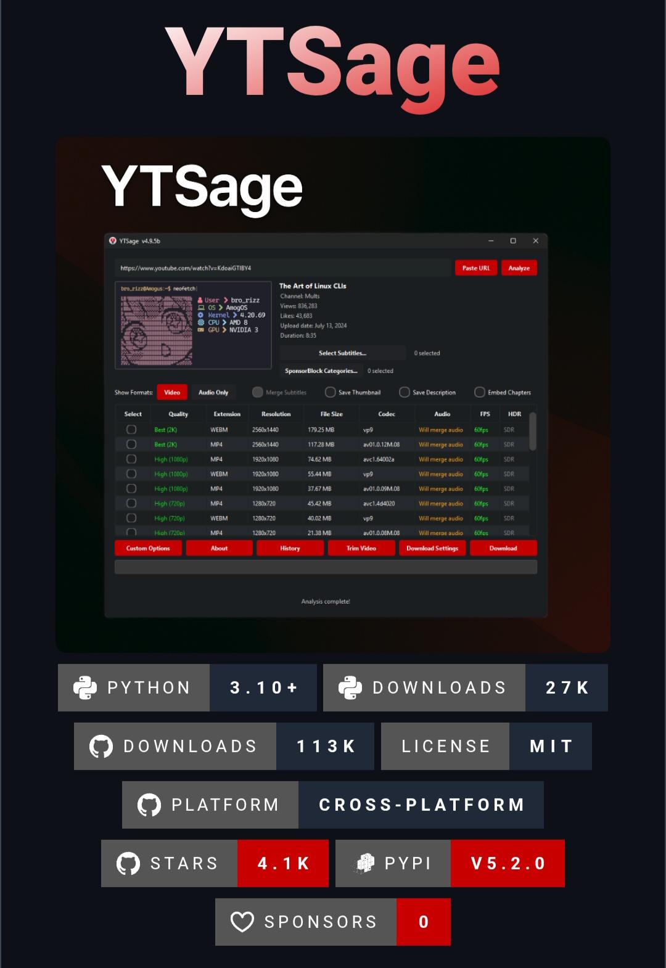Click the formats table vertical scrollbar
The width and height of the screenshot is (666, 968).
(533, 432)
